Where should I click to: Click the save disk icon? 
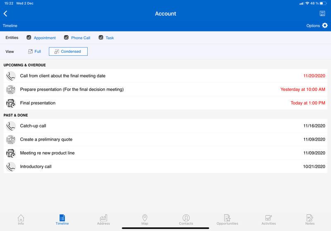click(x=322, y=14)
